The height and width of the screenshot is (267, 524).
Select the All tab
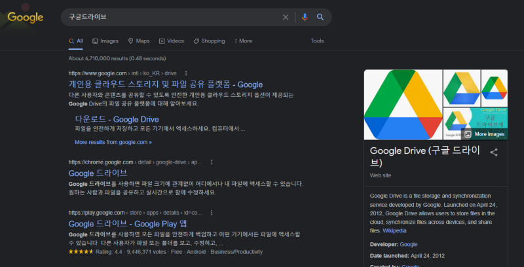76,41
